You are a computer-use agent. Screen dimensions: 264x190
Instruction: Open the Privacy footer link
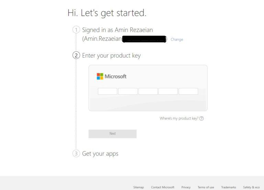click(186, 187)
